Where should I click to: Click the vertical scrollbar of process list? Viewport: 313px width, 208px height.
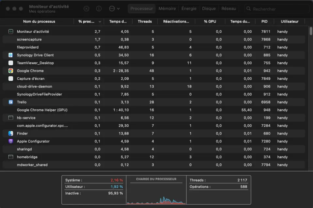point(311,31)
